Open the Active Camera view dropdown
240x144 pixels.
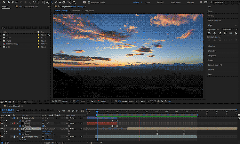[129, 101]
